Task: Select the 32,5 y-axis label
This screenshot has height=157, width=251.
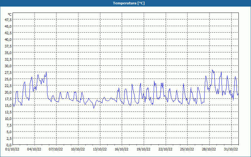Action: click(8, 59)
